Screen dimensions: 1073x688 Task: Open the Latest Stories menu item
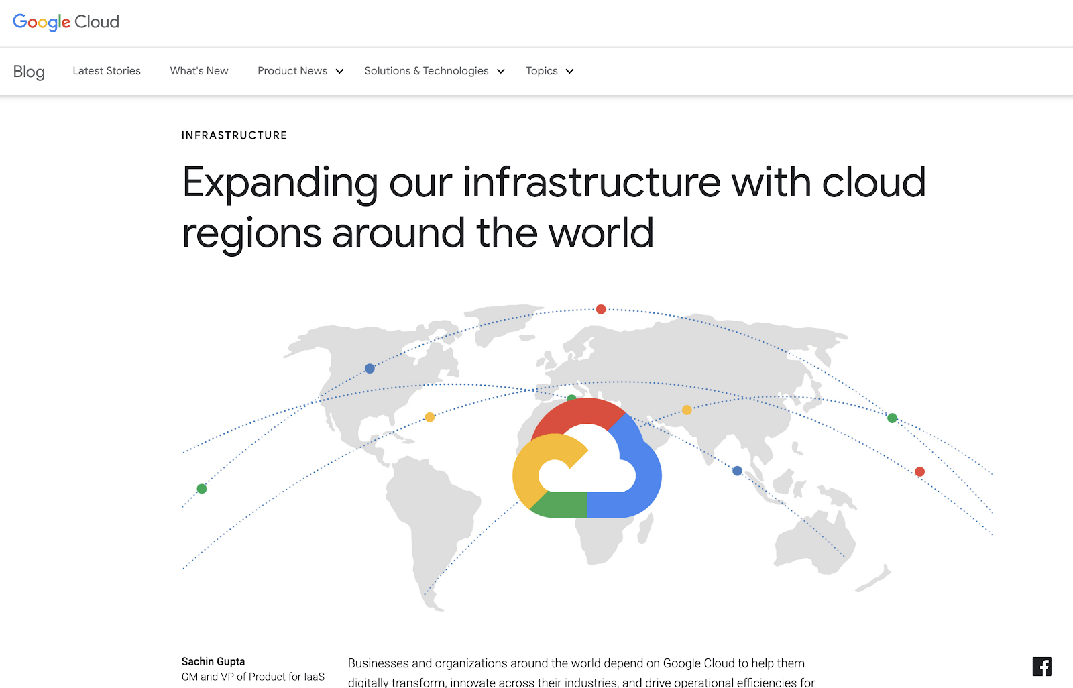107,71
